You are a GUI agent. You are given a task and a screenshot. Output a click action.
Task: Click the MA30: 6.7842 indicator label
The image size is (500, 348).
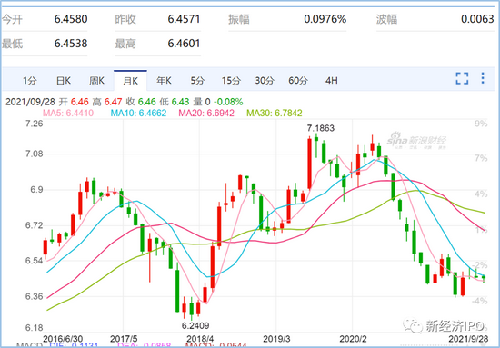coord(275,113)
